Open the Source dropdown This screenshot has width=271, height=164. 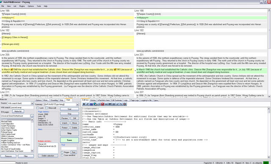click(x=32, y=103)
